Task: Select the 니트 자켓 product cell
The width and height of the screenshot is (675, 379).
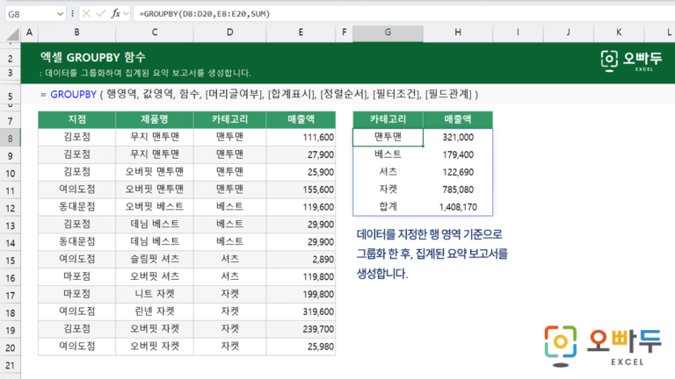Action: [155, 294]
